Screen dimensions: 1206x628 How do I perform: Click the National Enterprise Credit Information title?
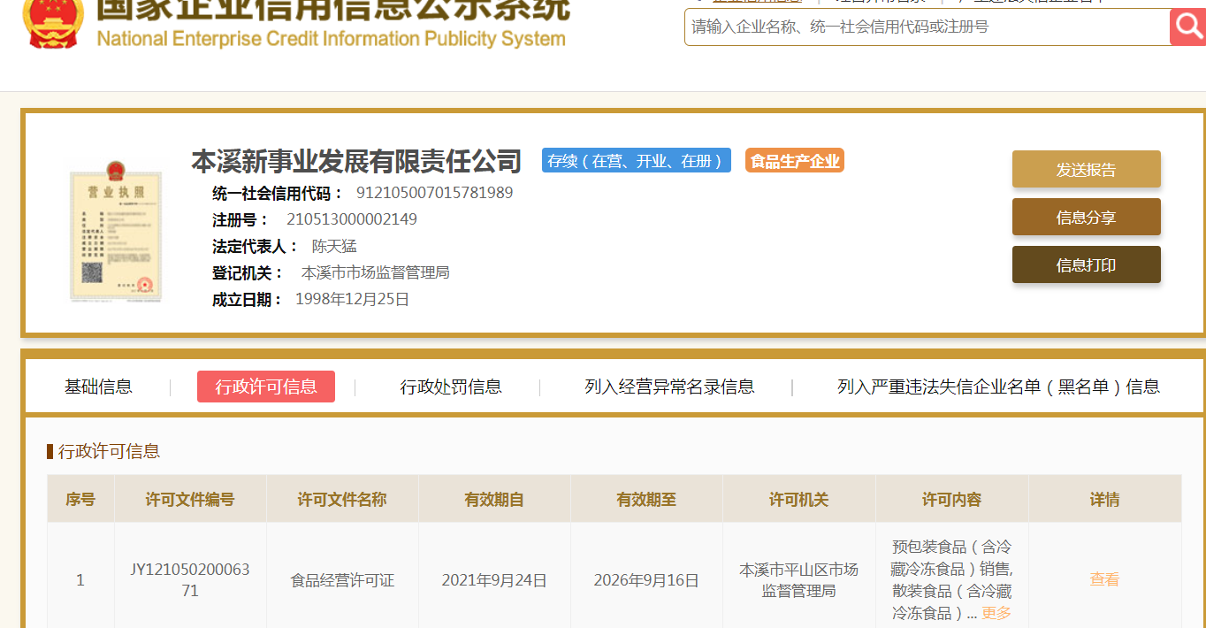click(331, 40)
